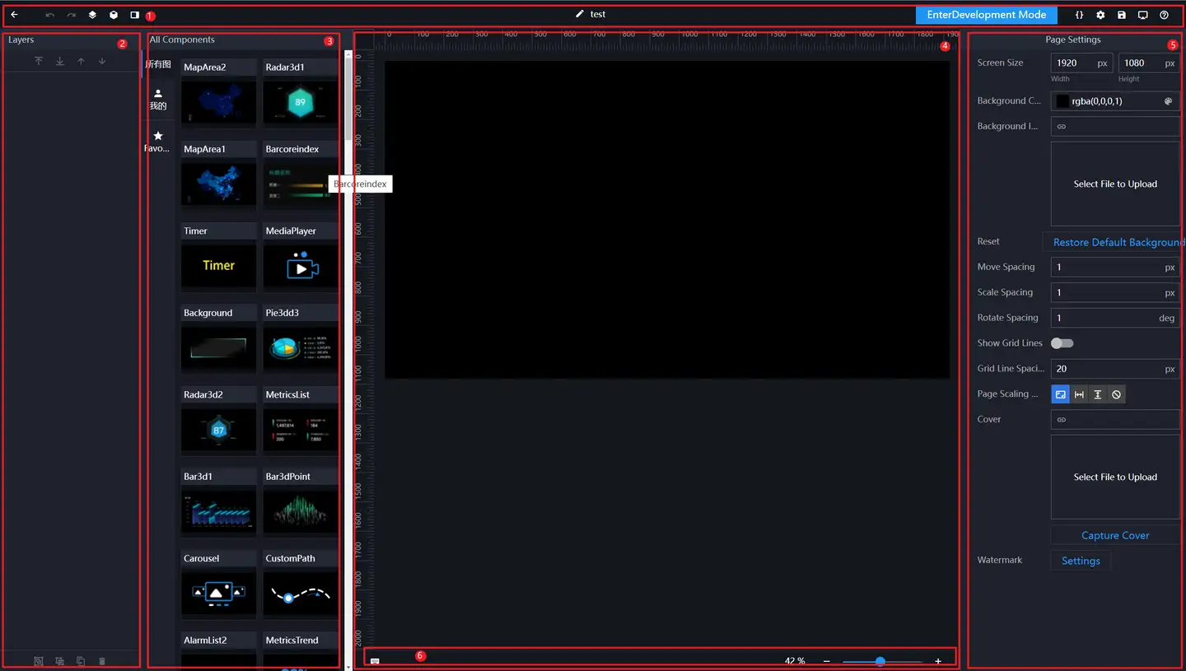This screenshot has height=671, width=1186.
Task: Enable the Show Grid Lines switch
Action: point(1062,343)
